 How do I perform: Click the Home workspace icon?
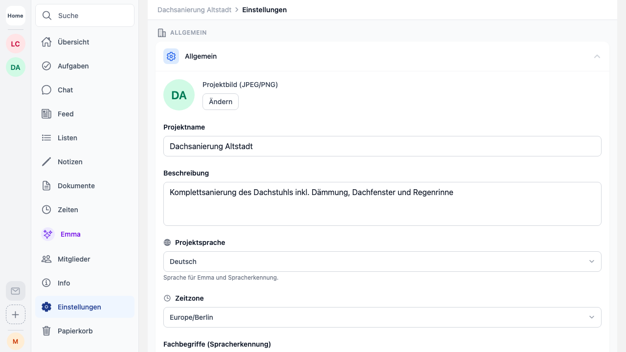click(16, 16)
